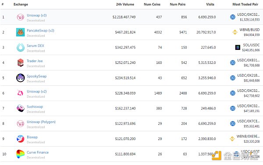Sort by the Num Coins column header
Screen dimensions: 263x165
coord(152,4)
